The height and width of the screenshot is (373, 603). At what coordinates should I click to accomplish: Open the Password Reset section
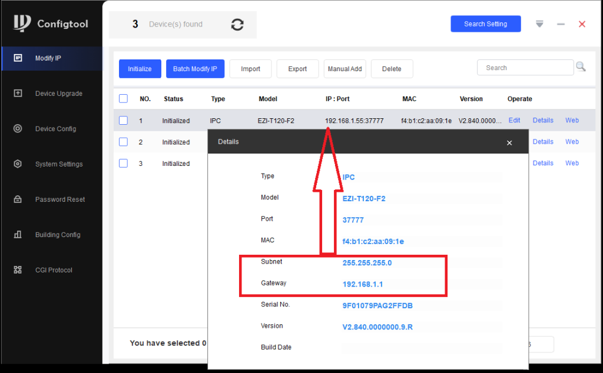click(59, 199)
